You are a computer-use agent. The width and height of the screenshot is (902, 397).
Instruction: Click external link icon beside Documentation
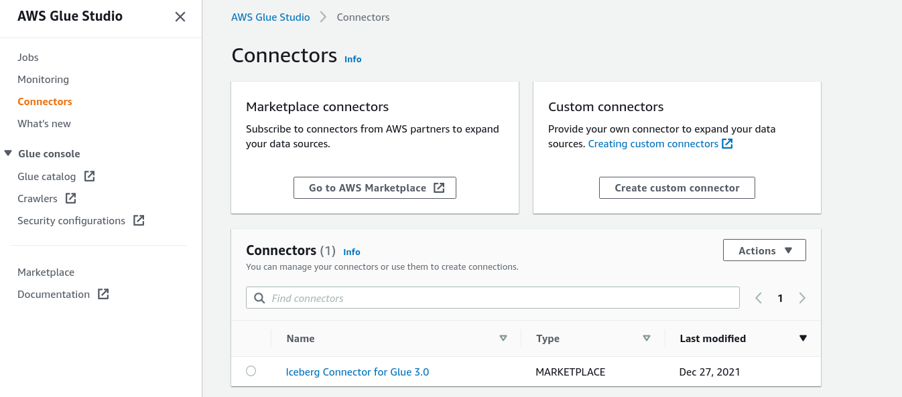pos(103,294)
